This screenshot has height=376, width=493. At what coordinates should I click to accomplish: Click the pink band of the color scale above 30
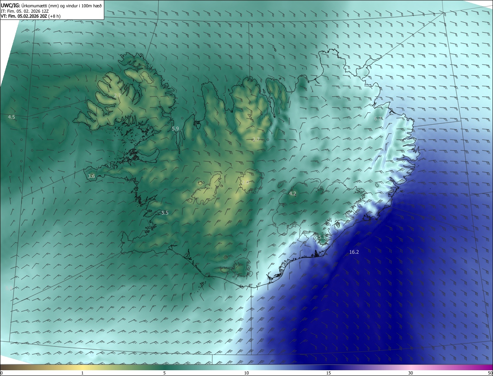pos(411,368)
